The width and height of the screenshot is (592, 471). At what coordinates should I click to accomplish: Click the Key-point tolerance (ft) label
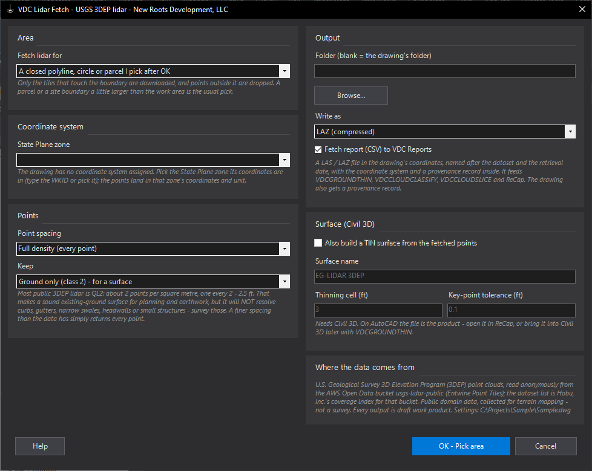click(485, 295)
